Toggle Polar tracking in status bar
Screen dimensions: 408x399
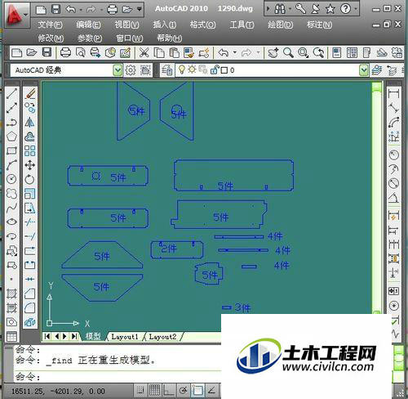(x=183, y=391)
